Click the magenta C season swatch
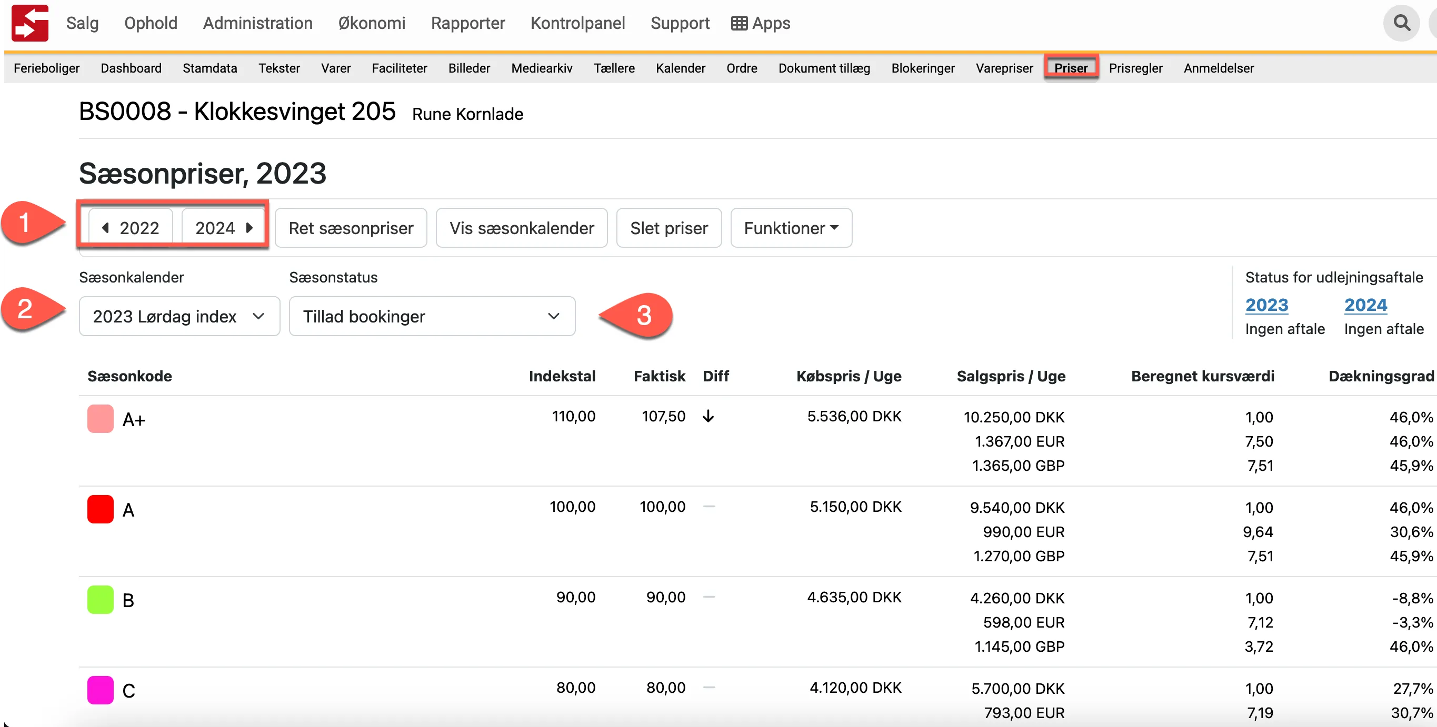 101,690
